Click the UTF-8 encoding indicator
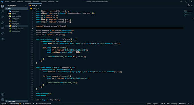This screenshot has height=105, width=194. (x=163, y=104)
